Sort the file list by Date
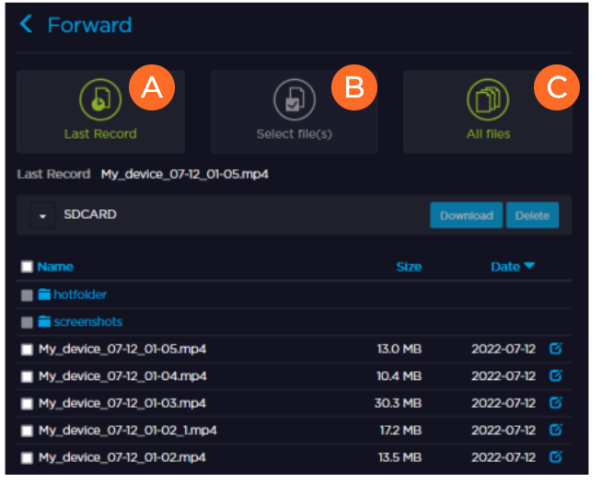Image resolution: width=613 pixels, height=497 pixels. point(512,267)
